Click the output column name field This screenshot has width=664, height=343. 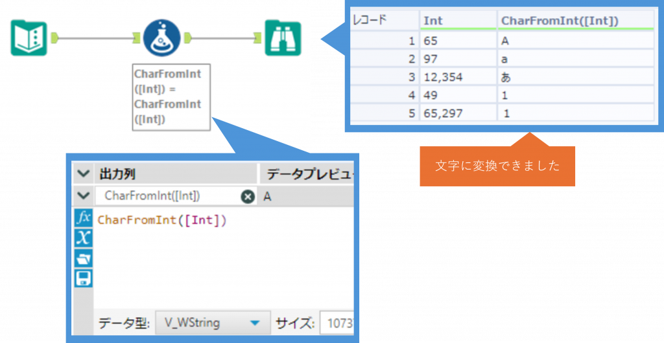click(x=169, y=196)
